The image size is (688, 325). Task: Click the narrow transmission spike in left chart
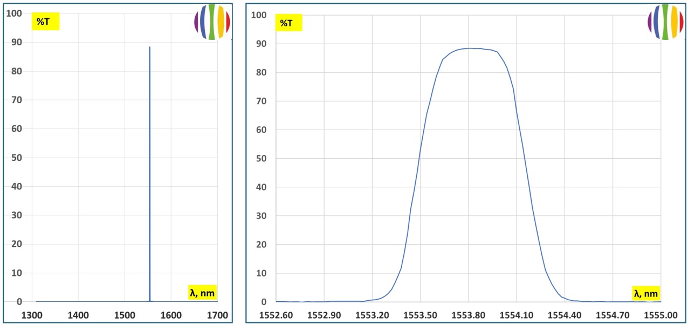(x=149, y=161)
